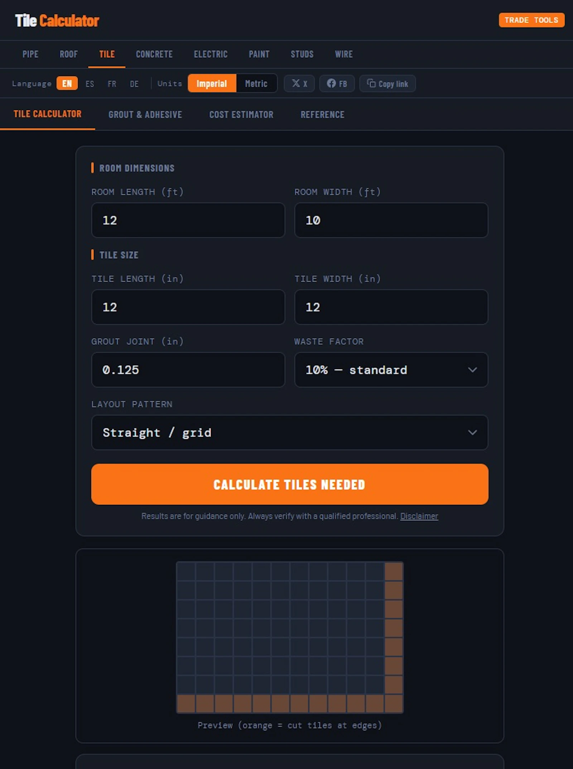
Task: Switch units to Metric
Action: pyautogui.click(x=256, y=83)
